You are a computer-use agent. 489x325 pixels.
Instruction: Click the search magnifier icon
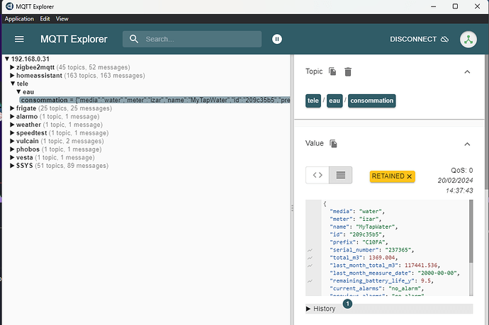134,39
